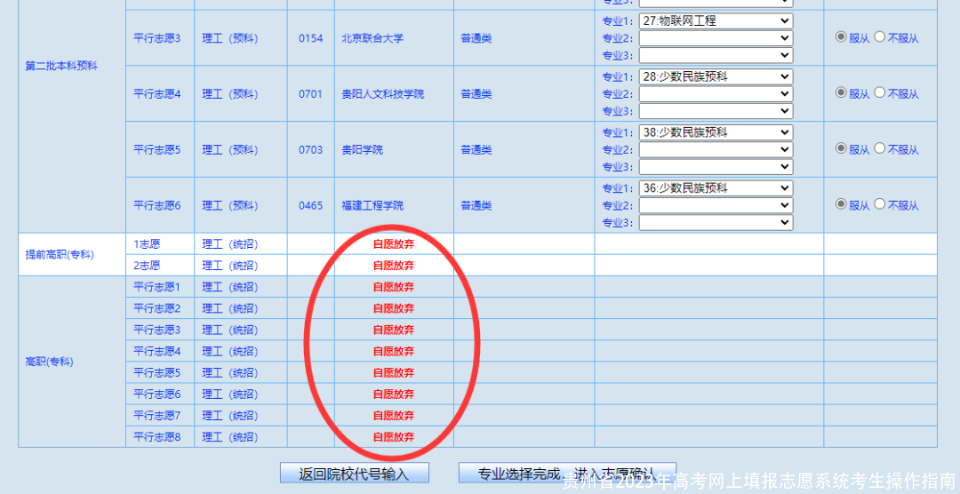This screenshot has width=960, height=494.
Task: Select 服从 radio for 贵阳人文科技学院 row
Action: point(841,92)
